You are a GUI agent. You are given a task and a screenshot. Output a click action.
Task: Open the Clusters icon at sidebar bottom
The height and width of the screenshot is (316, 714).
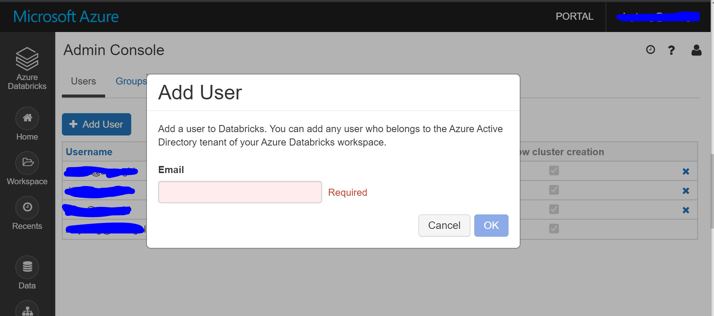pos(27,310)
